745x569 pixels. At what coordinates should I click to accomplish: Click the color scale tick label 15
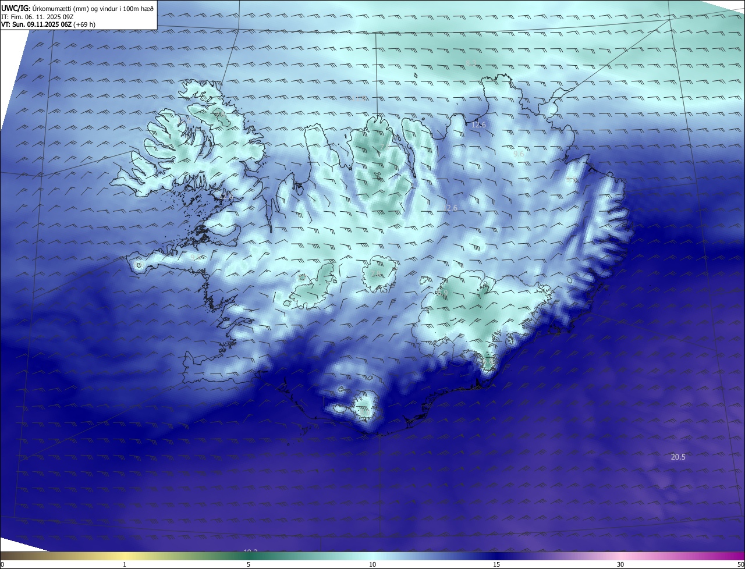coord(496,564)
